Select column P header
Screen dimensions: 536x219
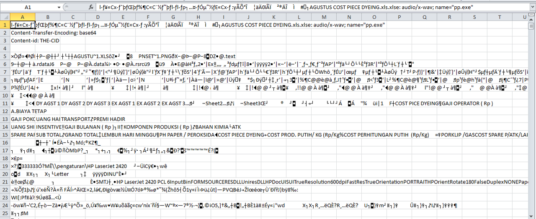[399, 17]
